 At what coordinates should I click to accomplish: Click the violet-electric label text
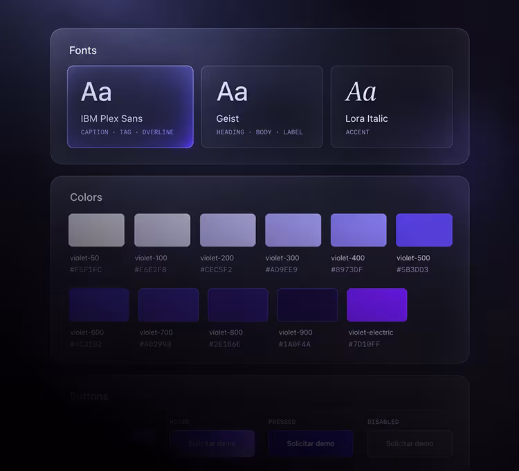(x=371, y=332)
